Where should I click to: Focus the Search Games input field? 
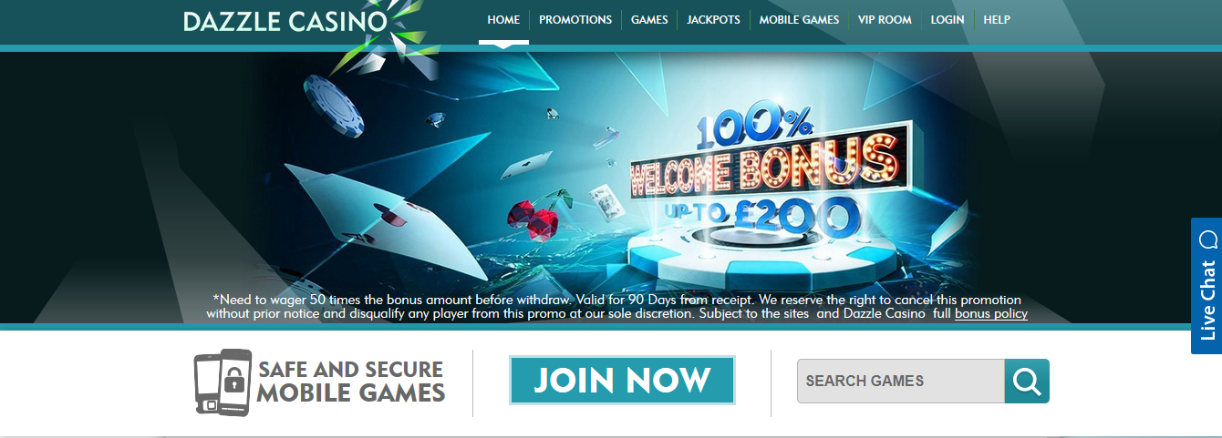tap(901, 381)
